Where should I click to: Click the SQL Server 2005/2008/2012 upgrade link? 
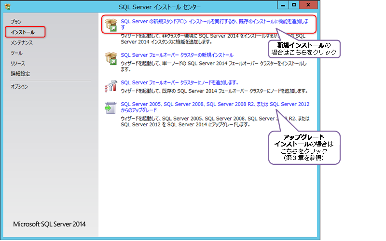tap(215, 107)
